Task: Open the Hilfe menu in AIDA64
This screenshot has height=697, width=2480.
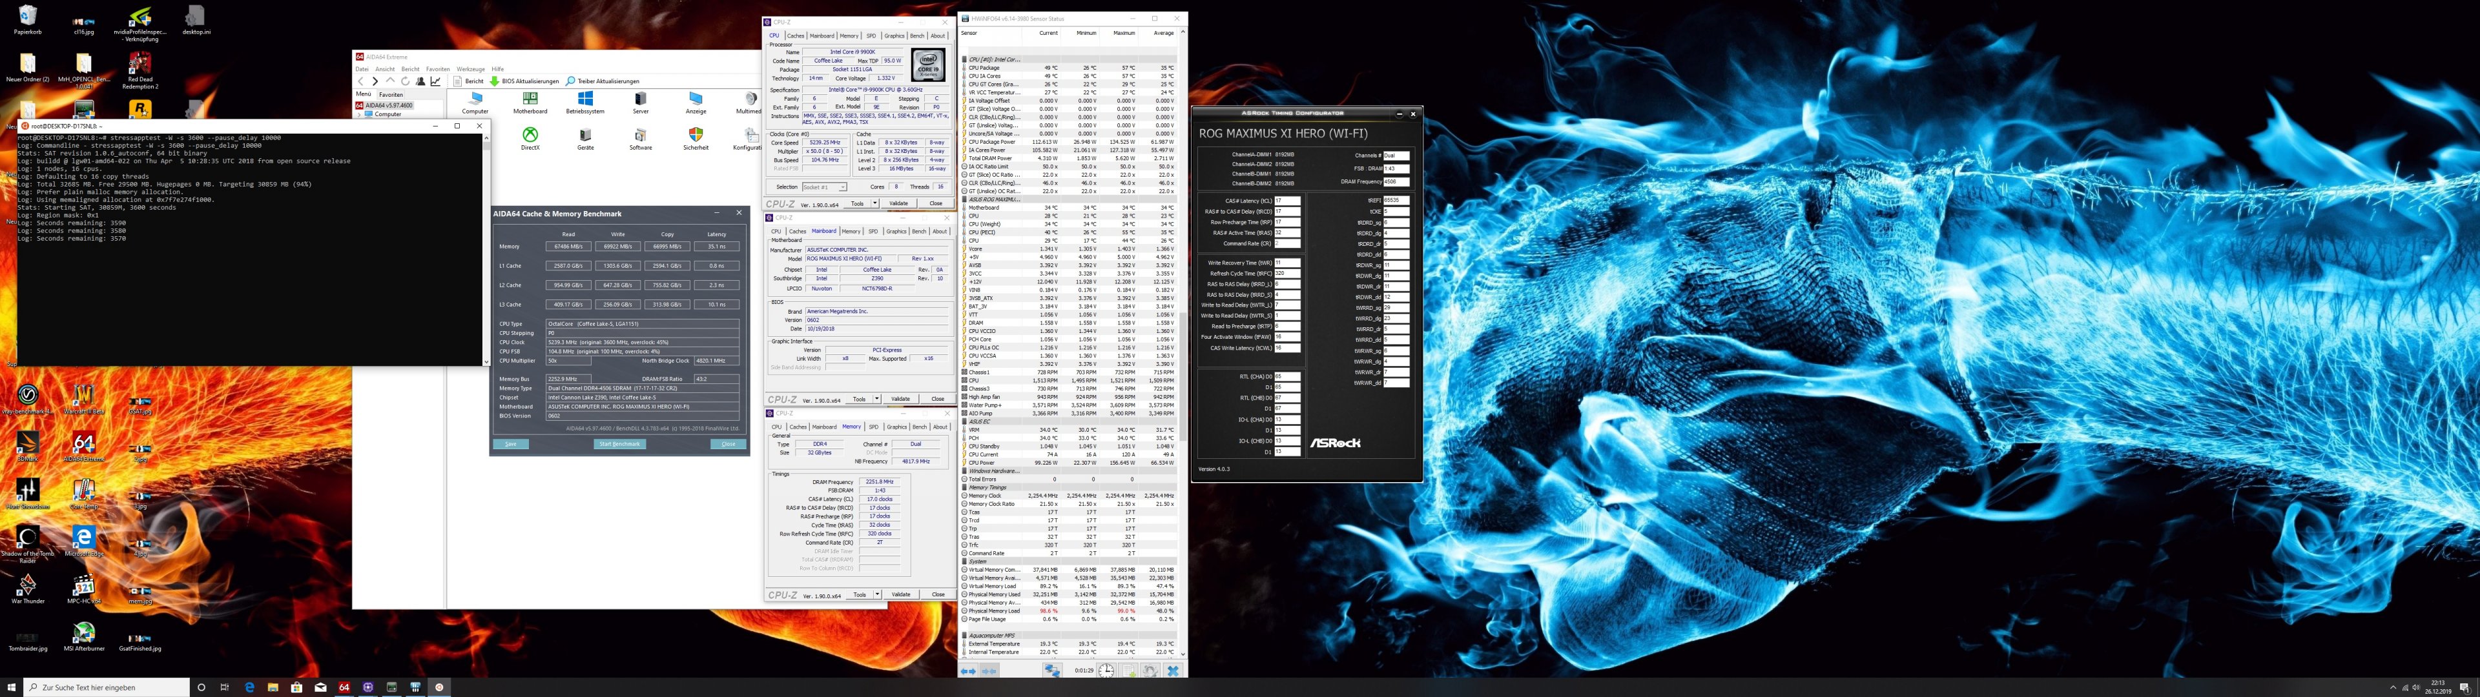Action: 498,69
